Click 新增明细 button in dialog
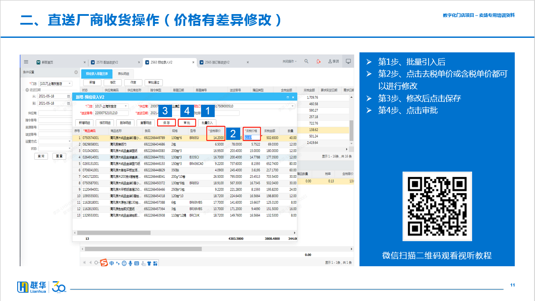This screenshot has width=535, height=301. [84, 123]
